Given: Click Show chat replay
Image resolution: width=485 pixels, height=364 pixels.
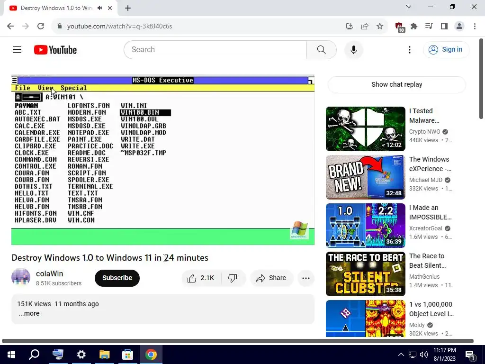Looking at the screenshot, I should click(x=396, y=84).
